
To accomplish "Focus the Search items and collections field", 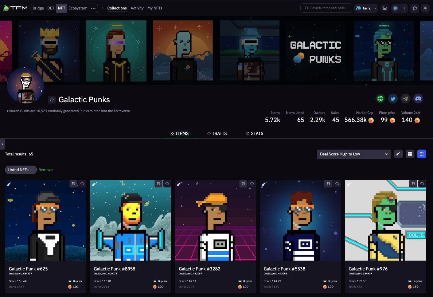I will point(326,8).
